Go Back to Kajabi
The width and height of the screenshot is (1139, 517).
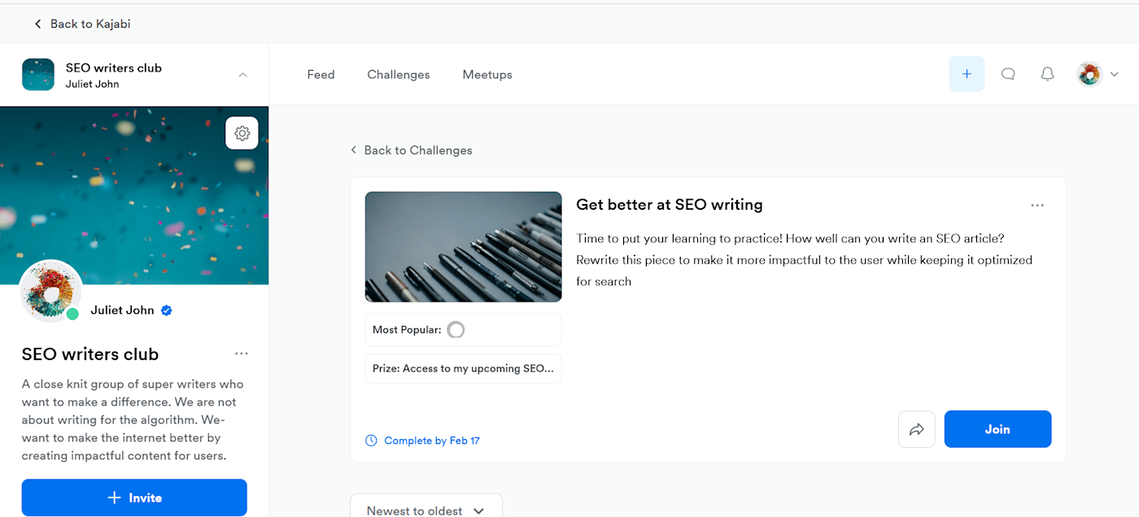coord(82,24)
